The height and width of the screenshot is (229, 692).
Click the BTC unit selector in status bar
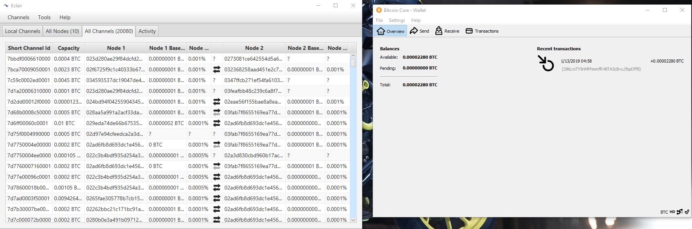pos(664,212)
